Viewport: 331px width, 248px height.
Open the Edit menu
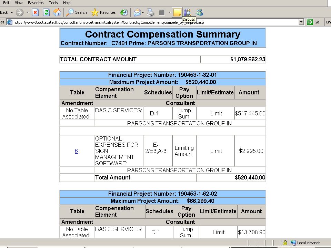click(6, 3)
